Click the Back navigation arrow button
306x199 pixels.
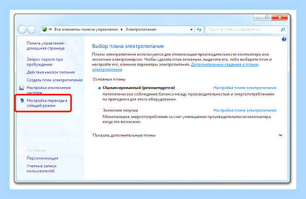pos(22,30)
